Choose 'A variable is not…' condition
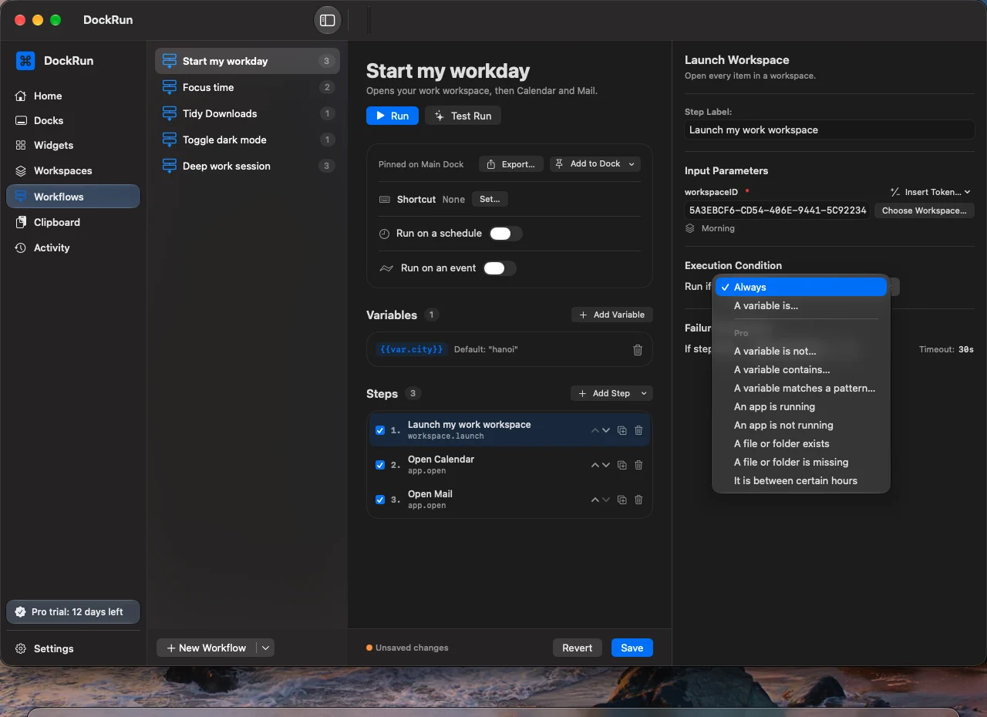 coord(801,351)
